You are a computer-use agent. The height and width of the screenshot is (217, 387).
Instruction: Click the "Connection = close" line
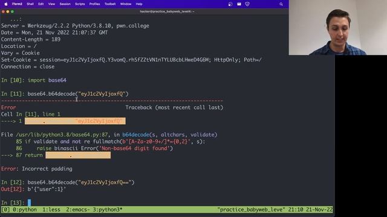[x=28, y=67]
